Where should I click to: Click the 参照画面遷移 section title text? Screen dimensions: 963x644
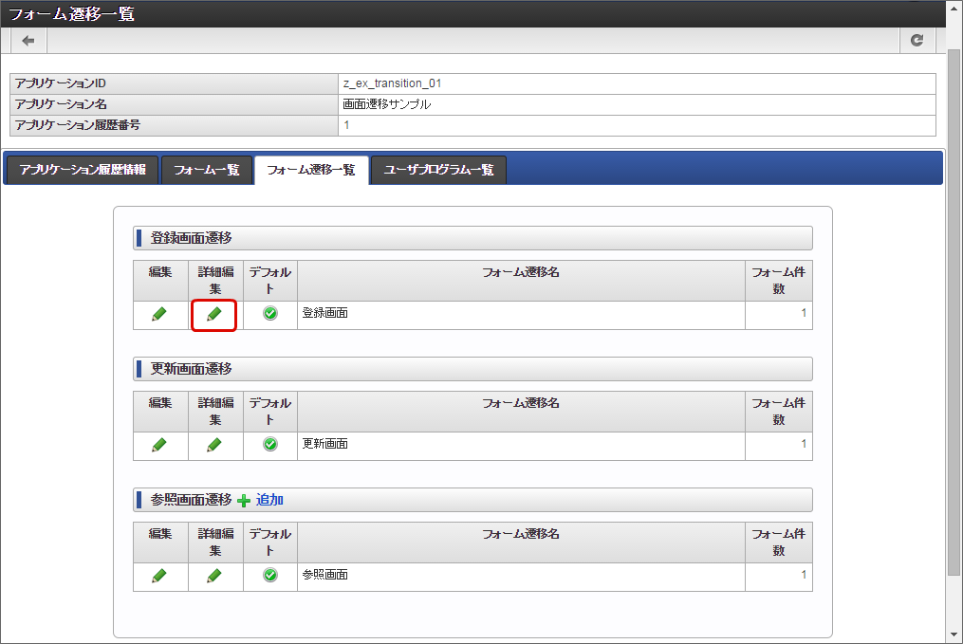(191, 500)
